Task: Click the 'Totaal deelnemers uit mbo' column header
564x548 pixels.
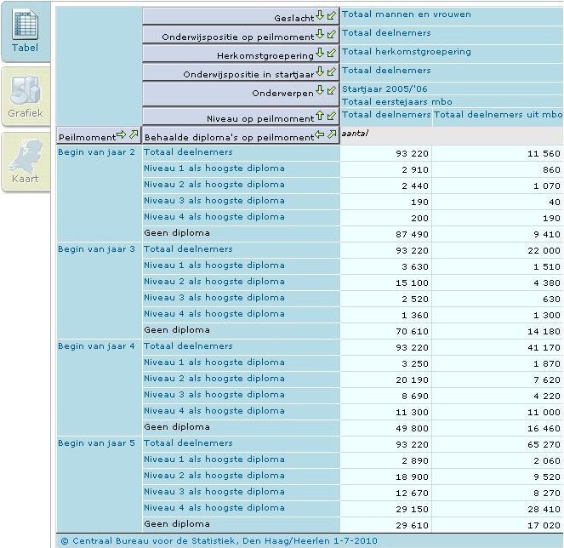Action: pos(498,114)
